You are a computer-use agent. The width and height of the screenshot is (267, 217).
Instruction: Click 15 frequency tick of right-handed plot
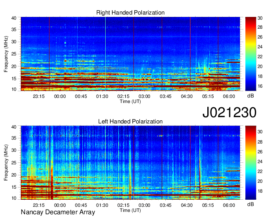14,79
